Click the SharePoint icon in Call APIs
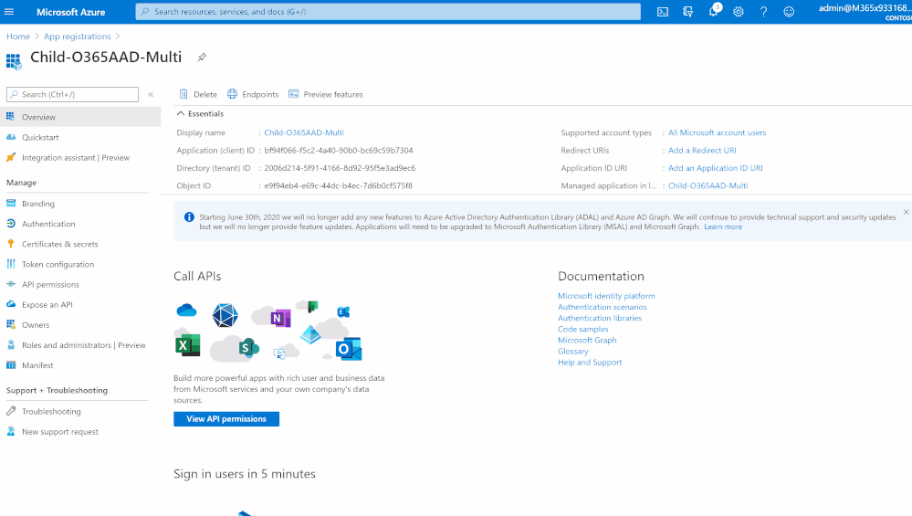Screen dimensions: 912x516 coord(249,348)
